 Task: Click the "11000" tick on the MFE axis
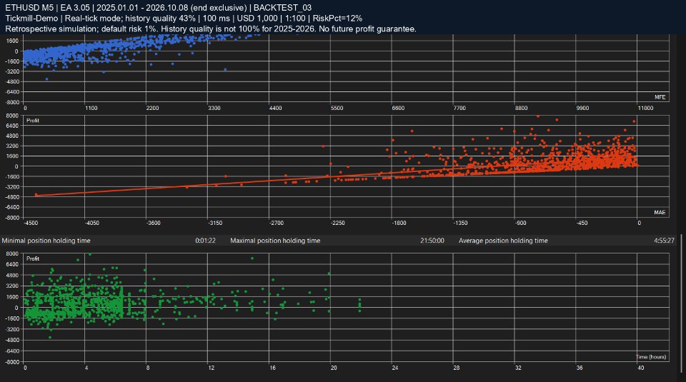pos(645,108)
